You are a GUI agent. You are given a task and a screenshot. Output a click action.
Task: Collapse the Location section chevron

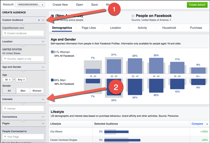click(x=43, y=42)
